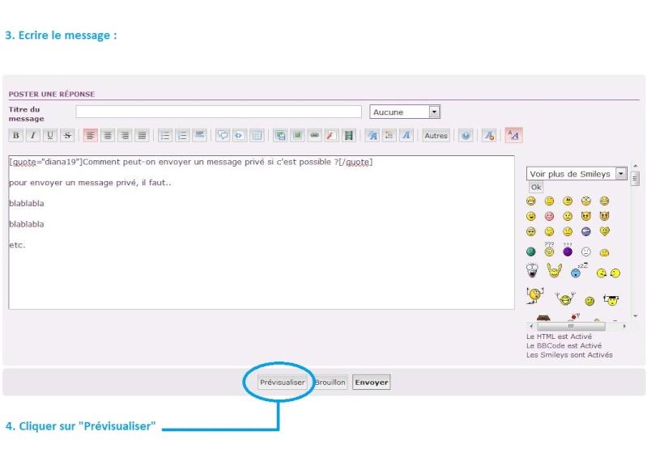The image size is (647, 457).
Task: Apply italic with the I icon
Action: pyautogui.click(x=33, y=135)
